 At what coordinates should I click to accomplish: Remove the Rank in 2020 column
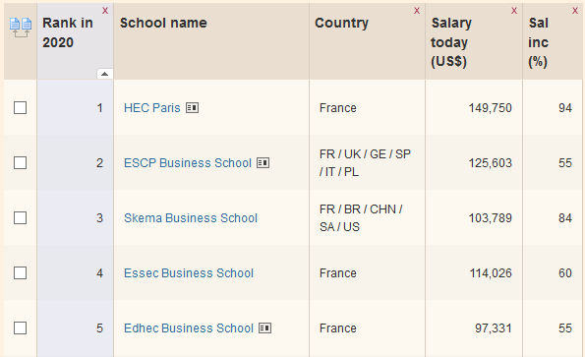click(x=105, y=11)
